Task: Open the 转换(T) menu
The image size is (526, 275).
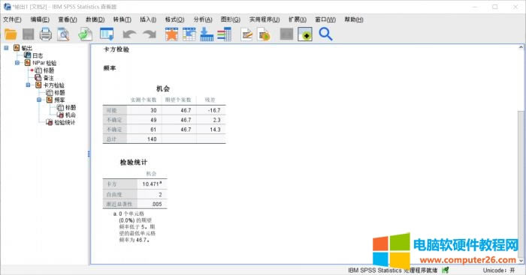Action: coord(122,19)
